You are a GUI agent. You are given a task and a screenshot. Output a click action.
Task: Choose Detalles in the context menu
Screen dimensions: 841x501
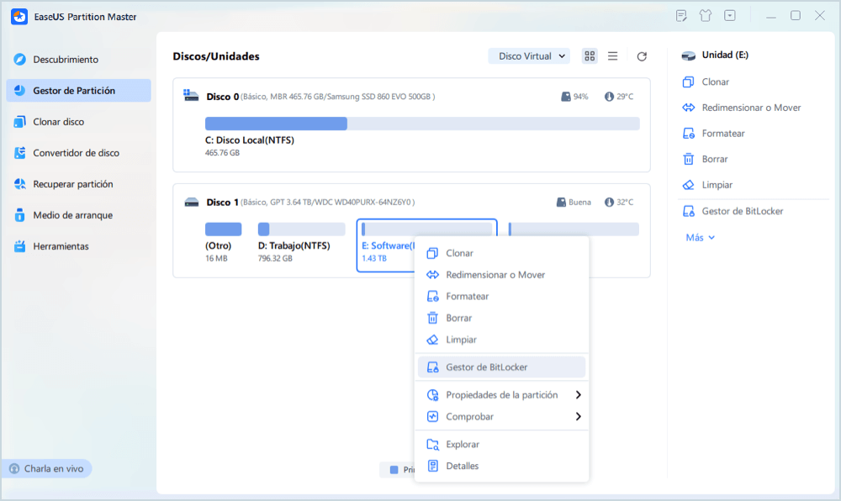(501, 466)
